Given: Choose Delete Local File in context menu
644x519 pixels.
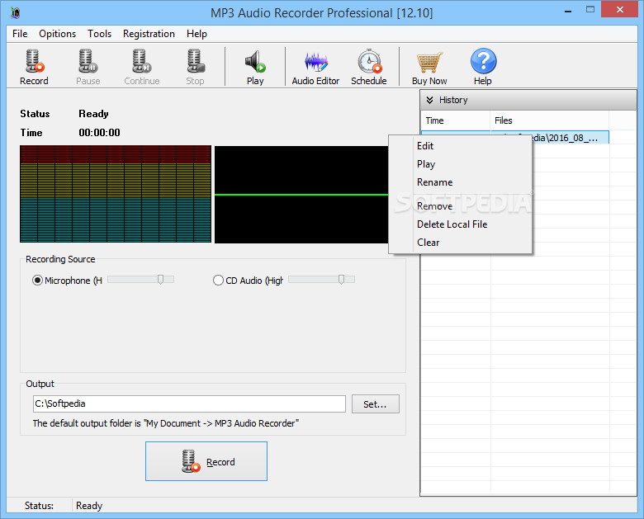Looking at the screenshot, I should tap(460, 224).
